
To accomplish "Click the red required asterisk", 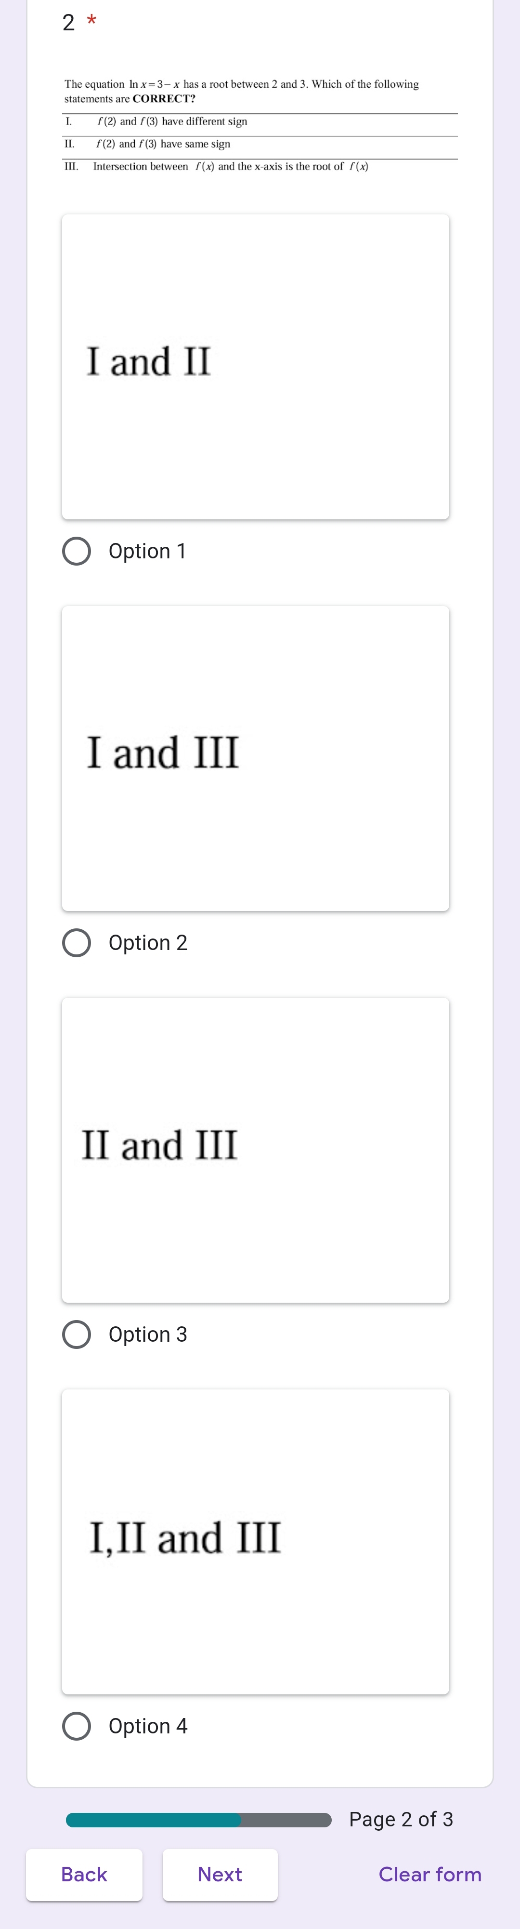I will (x=92, y=21).
